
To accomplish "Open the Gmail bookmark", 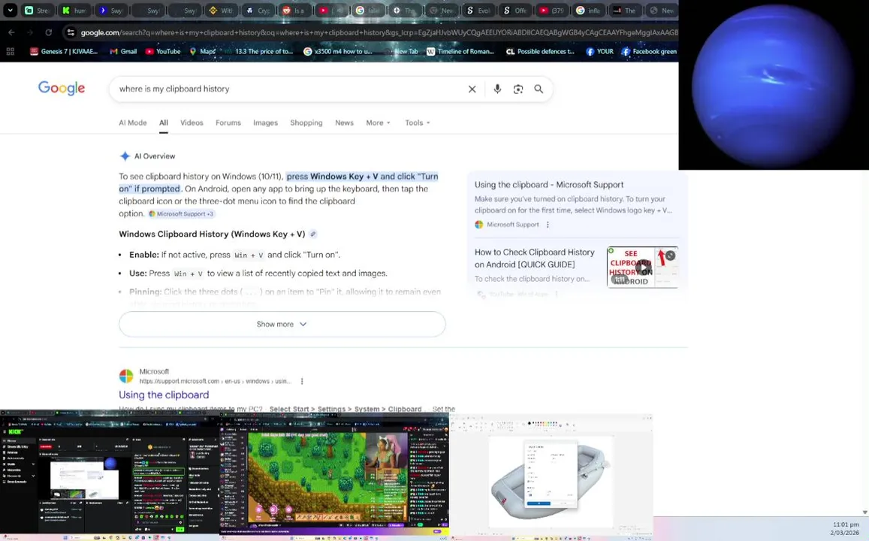I will pyautogui.click(x=123, y=52).
